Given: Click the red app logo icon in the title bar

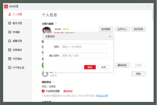Looking at the screenshot, I should coord(6,6).
